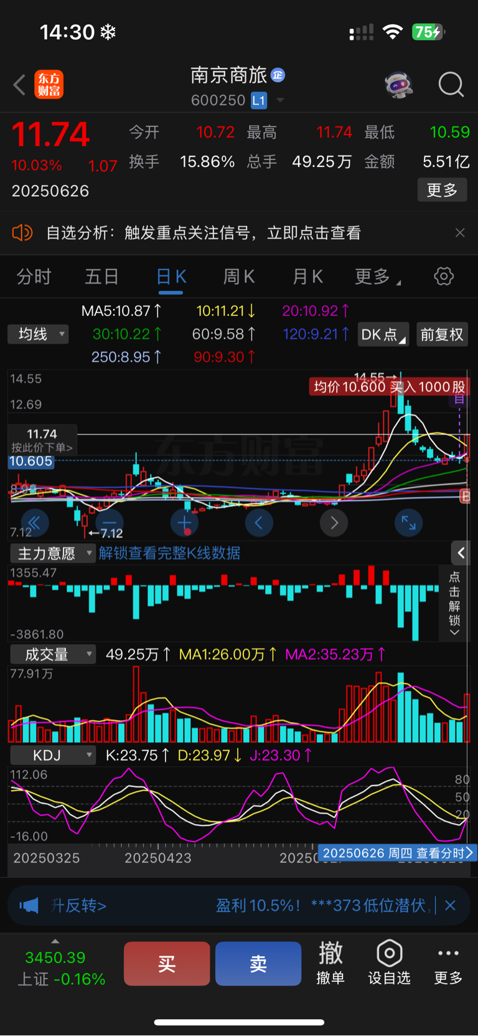Switch to the 周K tab
This screenshot has width=478, height=1036.
[239, 277]
